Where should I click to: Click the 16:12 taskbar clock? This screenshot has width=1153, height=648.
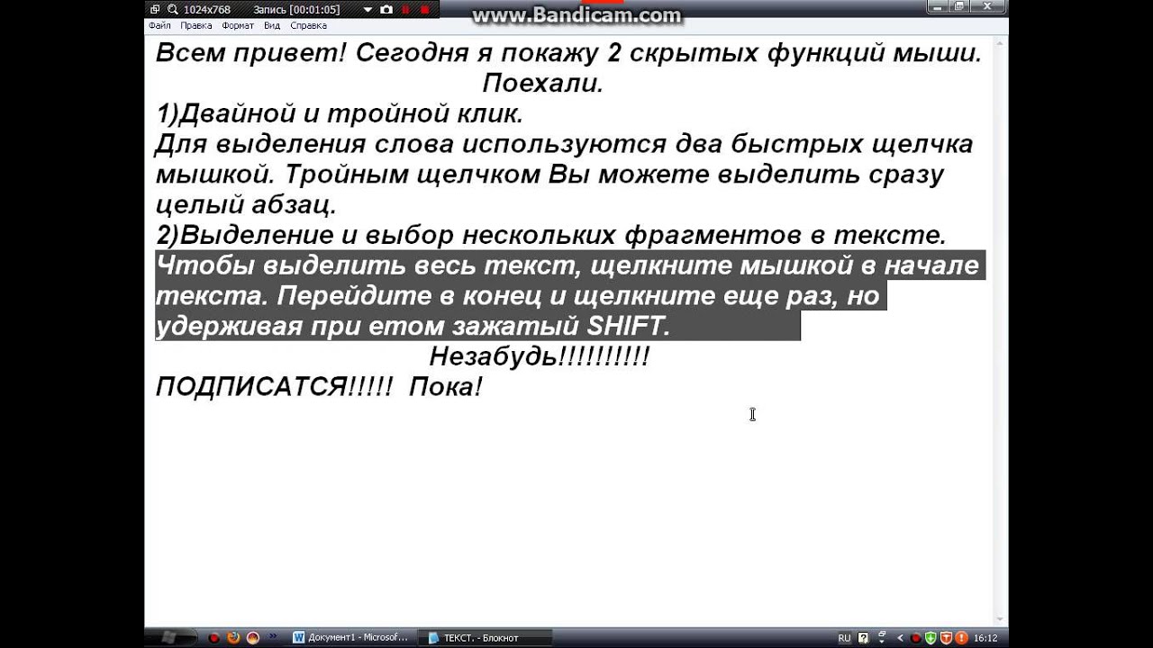(985, 638)
